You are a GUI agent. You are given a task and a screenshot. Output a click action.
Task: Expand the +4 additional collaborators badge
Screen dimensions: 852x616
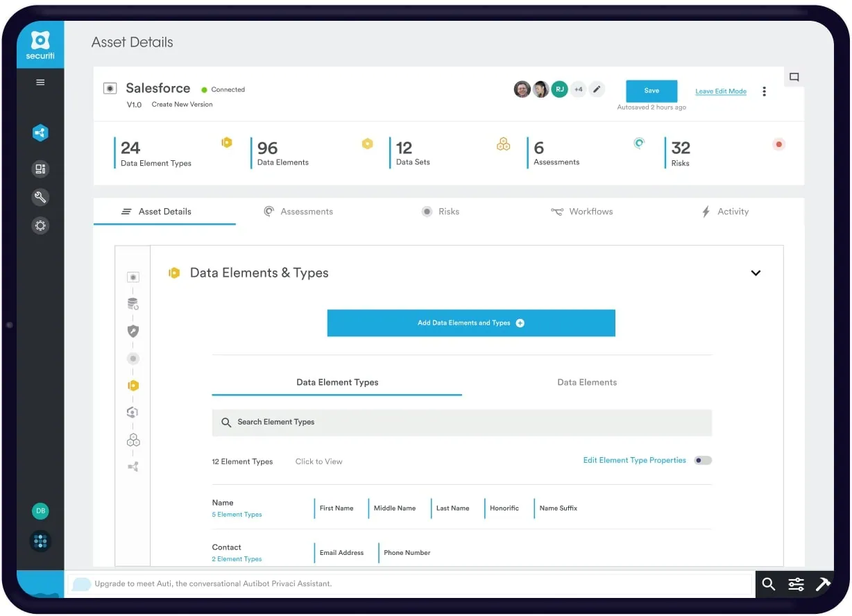pos(578,89)
